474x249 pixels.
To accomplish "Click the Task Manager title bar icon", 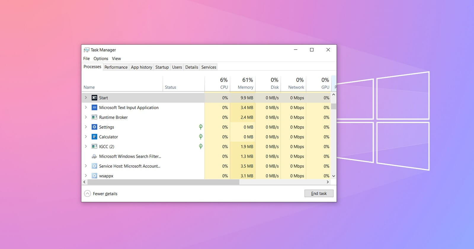I will (x=87, y=50).
